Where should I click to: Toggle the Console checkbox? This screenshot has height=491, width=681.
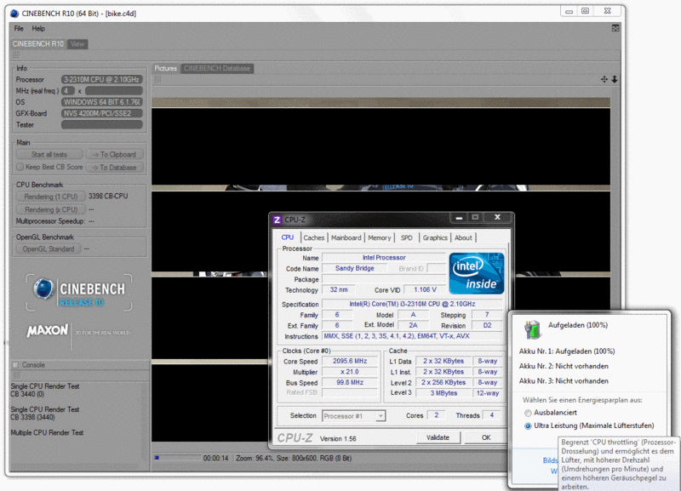15,365
